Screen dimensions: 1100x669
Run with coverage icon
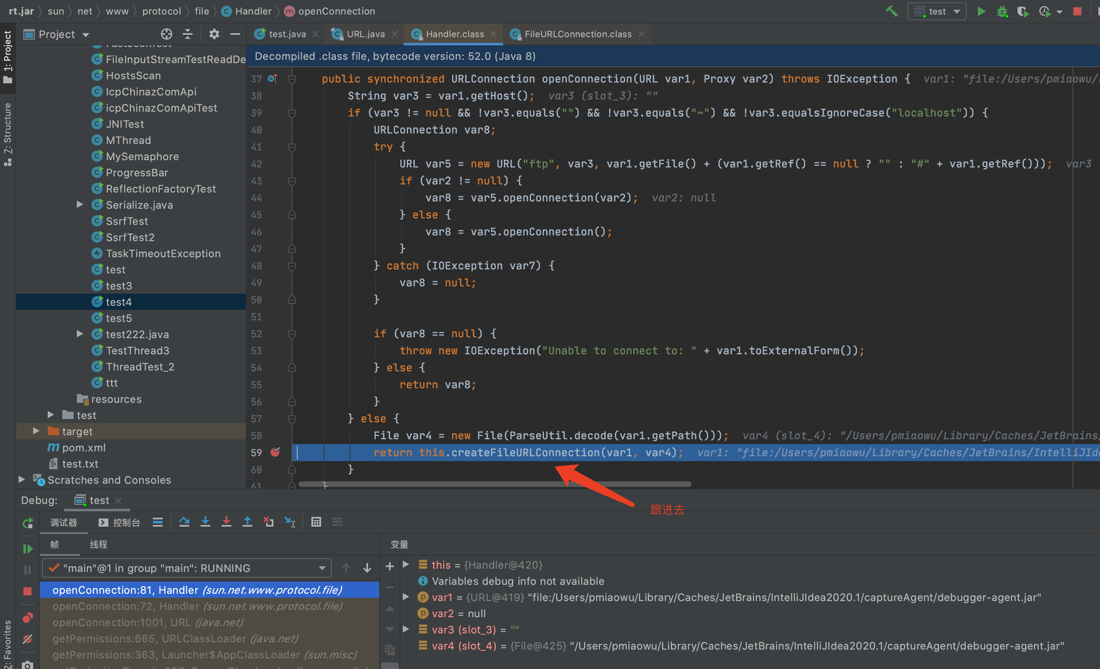pyautogui.click(x=1022, y=11)
